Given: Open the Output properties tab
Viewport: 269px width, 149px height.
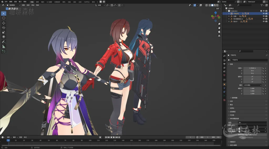Looking at the screenshot, I should click(224, 64).
